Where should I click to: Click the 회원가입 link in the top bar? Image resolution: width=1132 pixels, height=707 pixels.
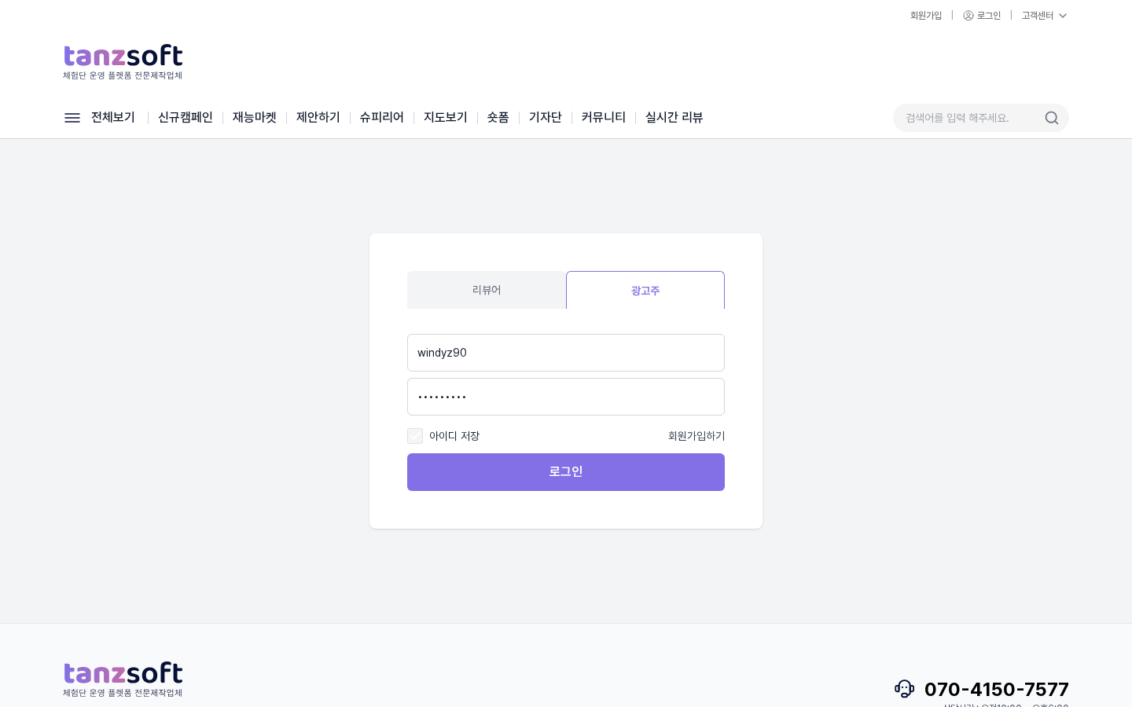pyautogui.click(x=926, y=16)
